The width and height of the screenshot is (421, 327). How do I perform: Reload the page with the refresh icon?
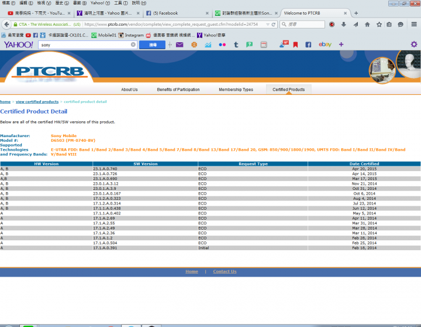(x=273, y=25)
